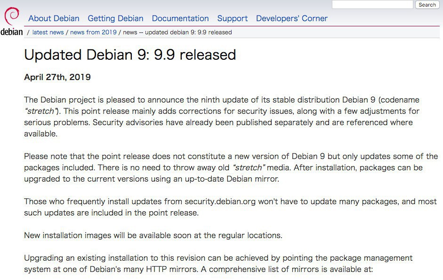The image size is (443, 280).
Task: Open the Documentation section
Action: (x=180, y=18)
